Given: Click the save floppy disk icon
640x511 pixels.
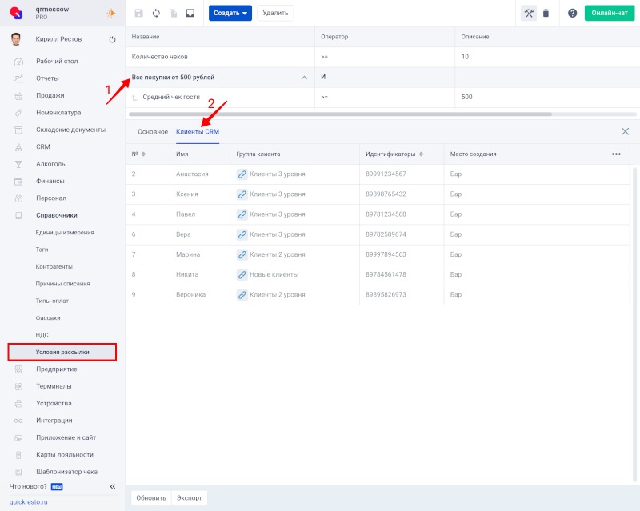Looking at the screenshot, I should pos(138,13).
